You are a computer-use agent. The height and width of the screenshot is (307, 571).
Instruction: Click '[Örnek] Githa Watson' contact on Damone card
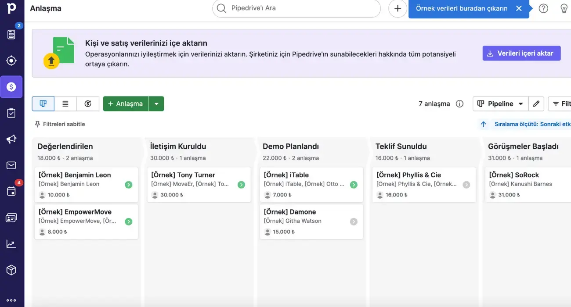[x=293, y=221]
